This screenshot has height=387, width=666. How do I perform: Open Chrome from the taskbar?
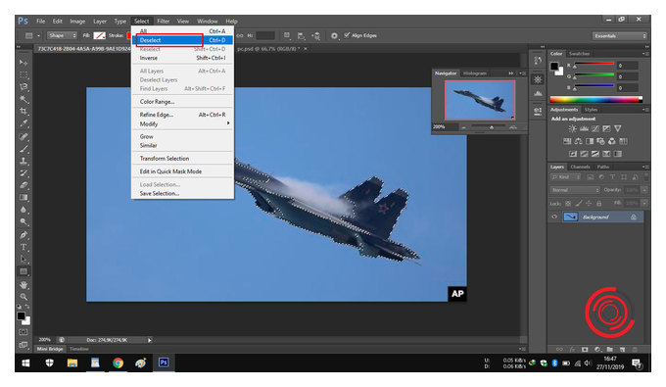(x=118, y=363)
